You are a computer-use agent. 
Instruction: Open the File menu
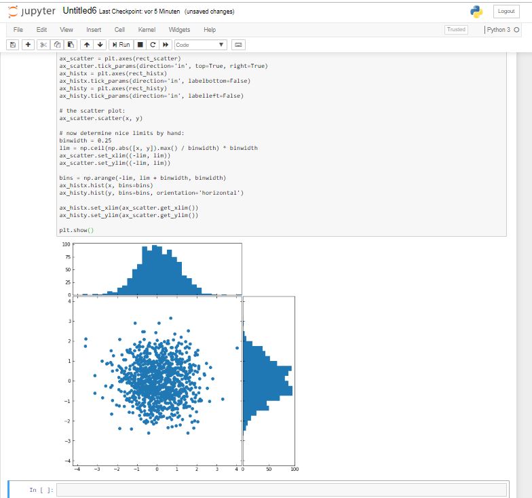click(x=18, y=30)
